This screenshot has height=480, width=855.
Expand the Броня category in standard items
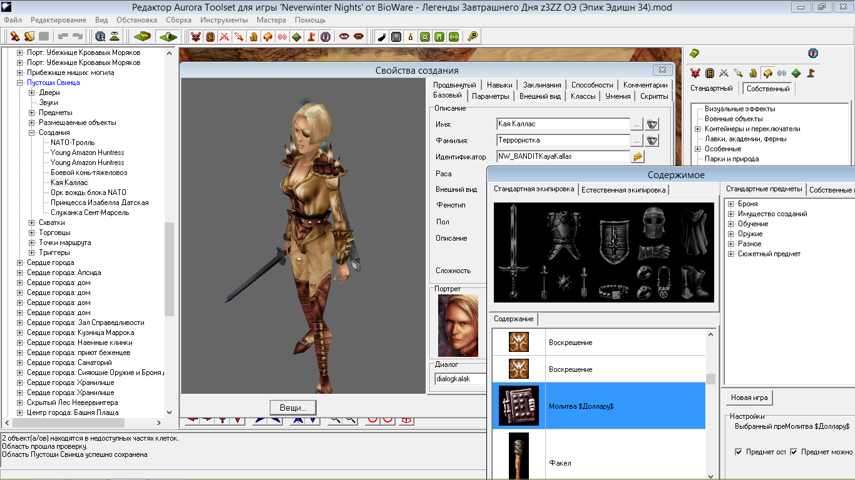tap(731, 204)
